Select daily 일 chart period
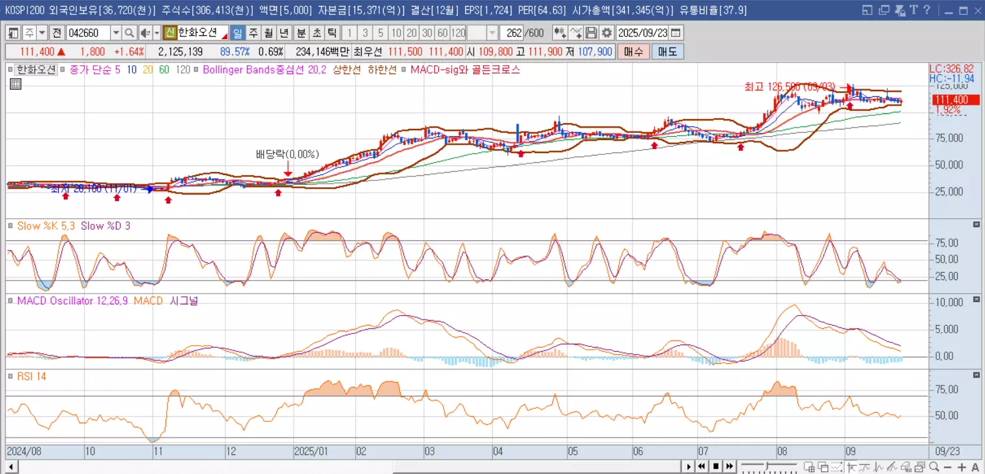 [237, 33]
